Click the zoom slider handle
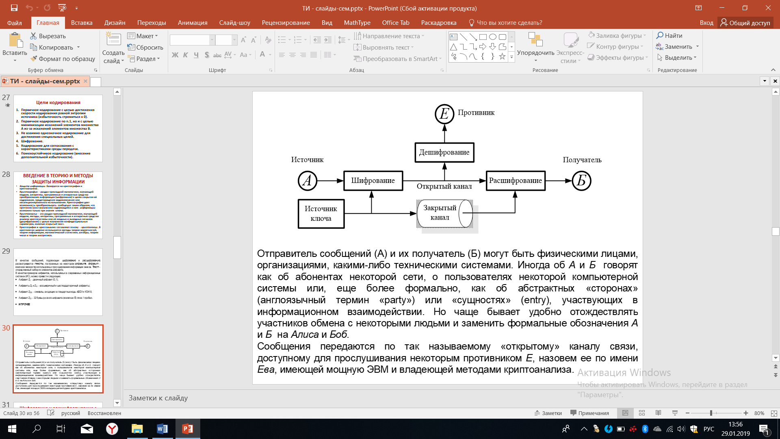 point(711,413)
